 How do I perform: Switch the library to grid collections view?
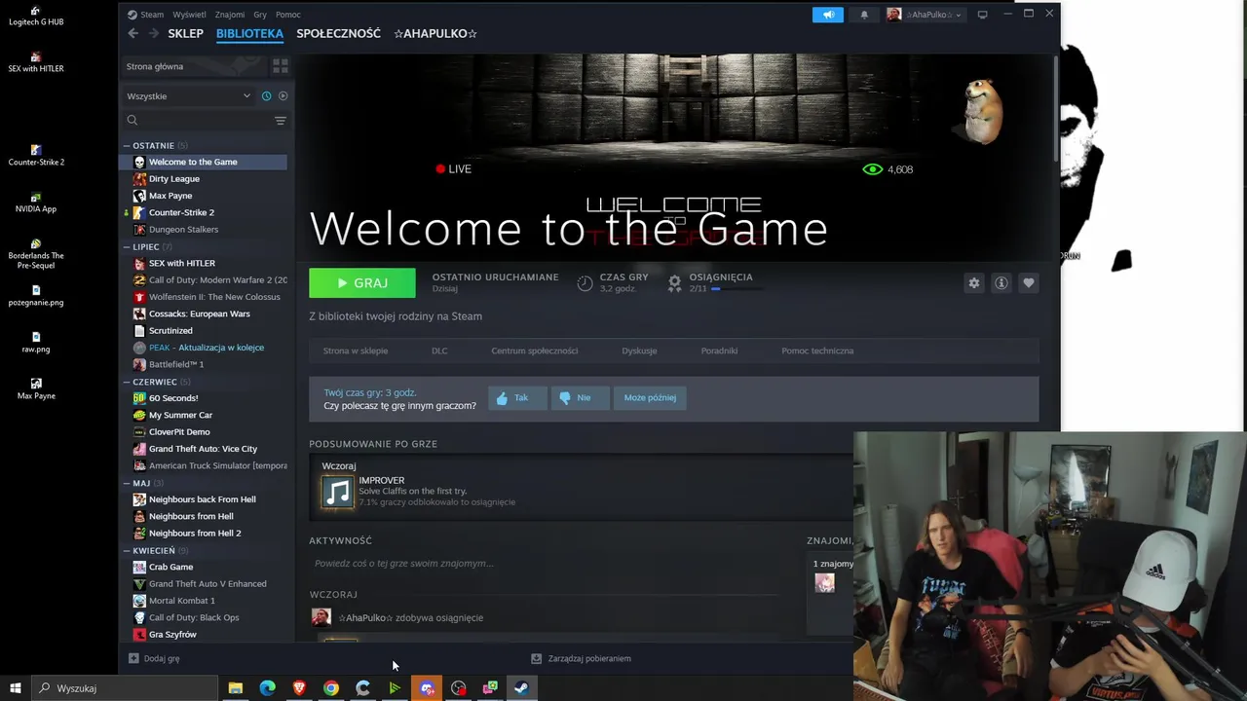click(x=280, y=66)
